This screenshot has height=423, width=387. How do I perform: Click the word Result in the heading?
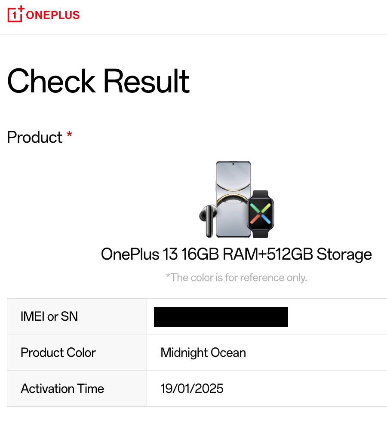point(146,81)
